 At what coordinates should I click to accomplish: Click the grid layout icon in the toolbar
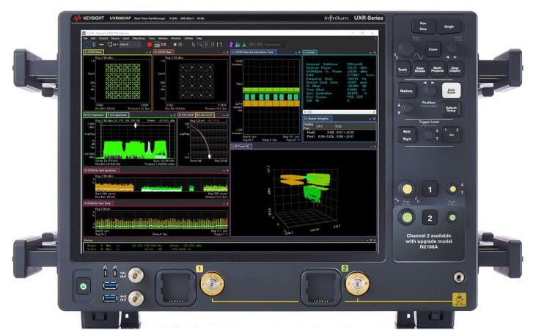pyautogui.click(x=181, y=45)
